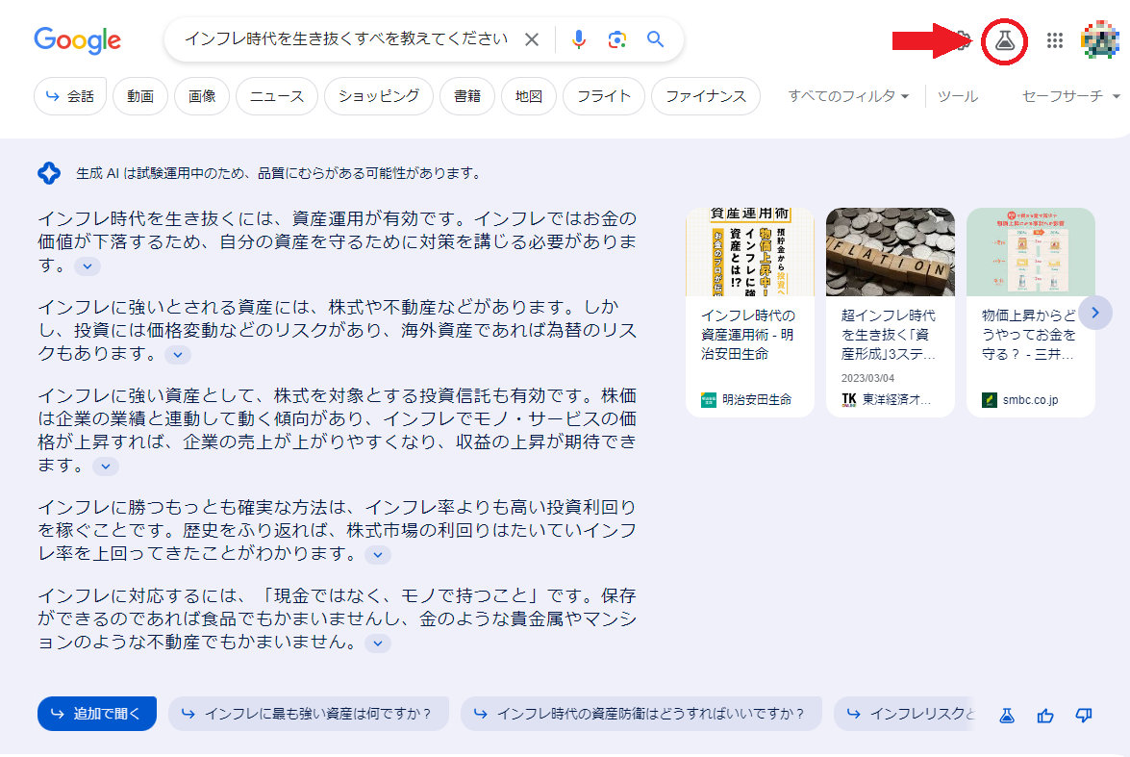Open the Google apps grid

pos(1055,40)
